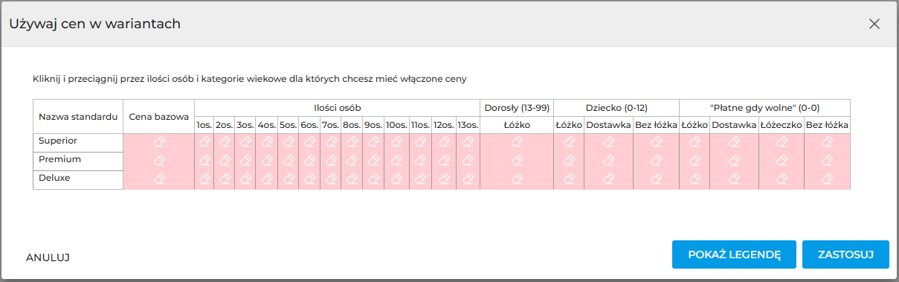This screenshot has width=899, height=282.
Task: Click the Deluxe standard name
Action: pos(54,178)
